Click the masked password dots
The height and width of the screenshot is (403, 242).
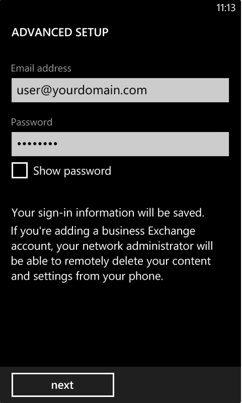(37, 144)
